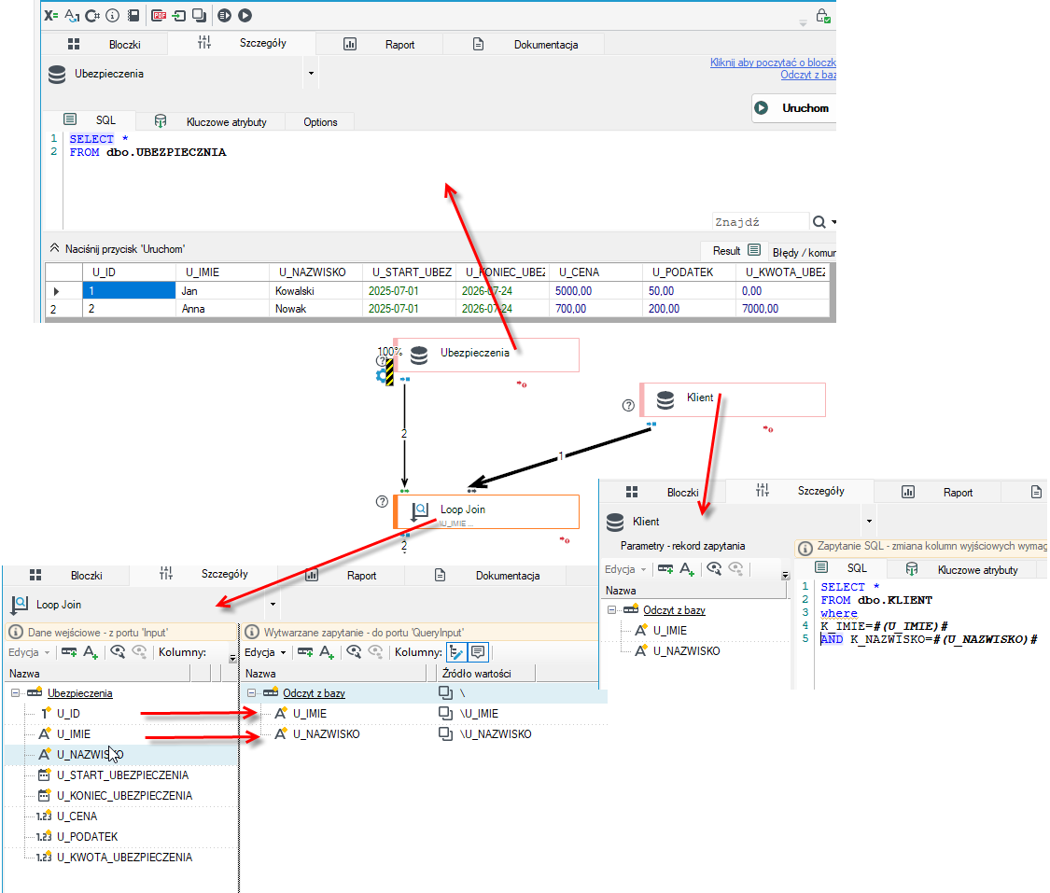Click the lock icon at top right
Viewport: 1050px width, 893px height.
tap(823, 15)
